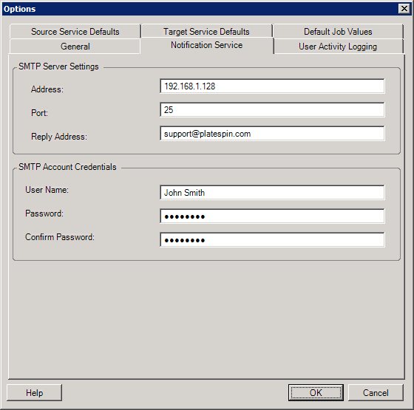This screenshot has width=414, height=410.
Task: Open the Target Service Defaults tab
Action: 206,32
